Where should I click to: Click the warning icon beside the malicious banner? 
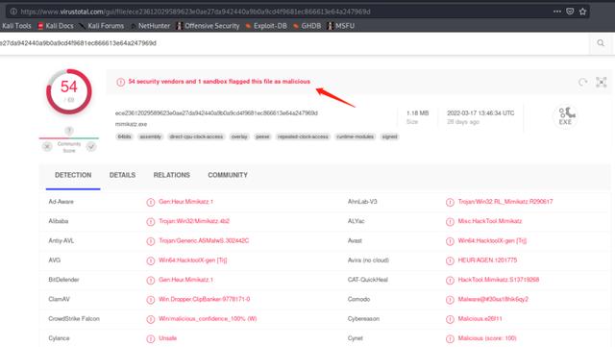pyautogui.click(x=120, y=82)
